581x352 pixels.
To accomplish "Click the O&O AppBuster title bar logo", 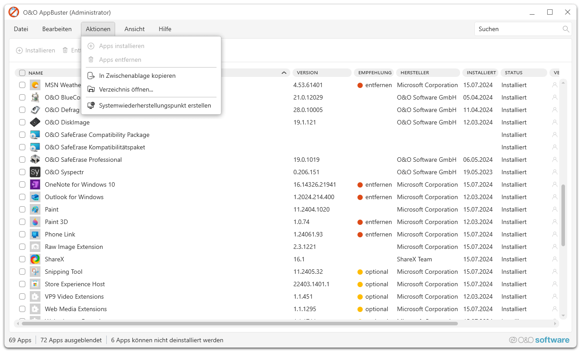I will [x=14, y=12].
